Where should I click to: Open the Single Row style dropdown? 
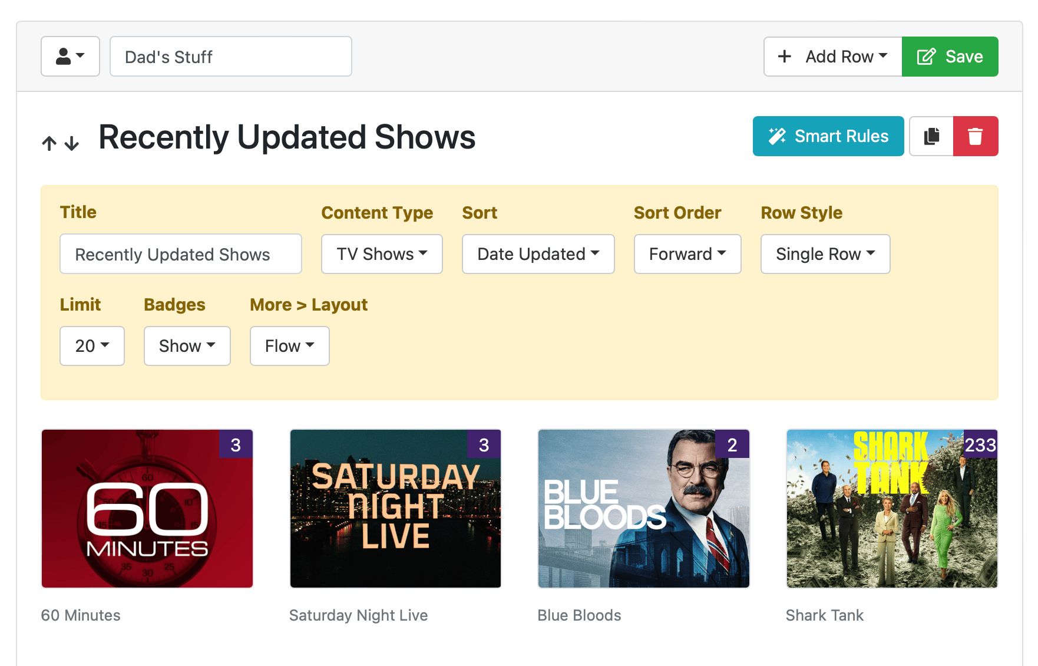[x=825, y=254]
